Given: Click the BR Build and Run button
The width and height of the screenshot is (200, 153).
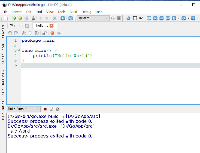Looking at the screenshot, I should click(149, 18).
